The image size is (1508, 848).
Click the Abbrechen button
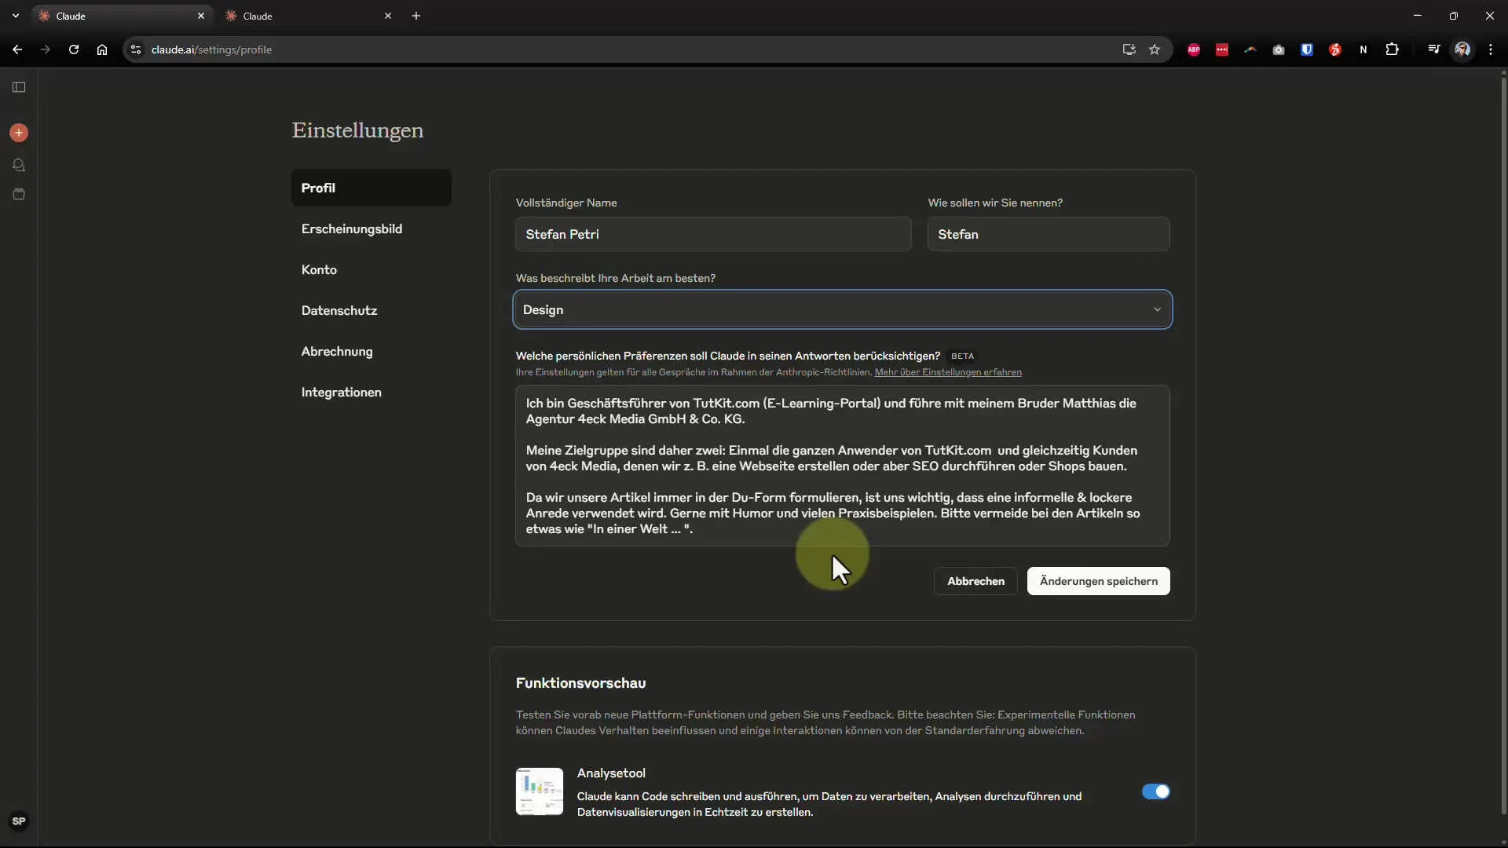(x=975, y=581)
